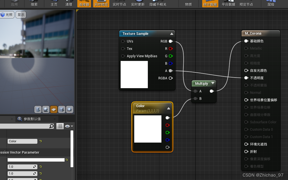Open the 层级 hierarchy tool
288x180 pixels.
(271, 4)
